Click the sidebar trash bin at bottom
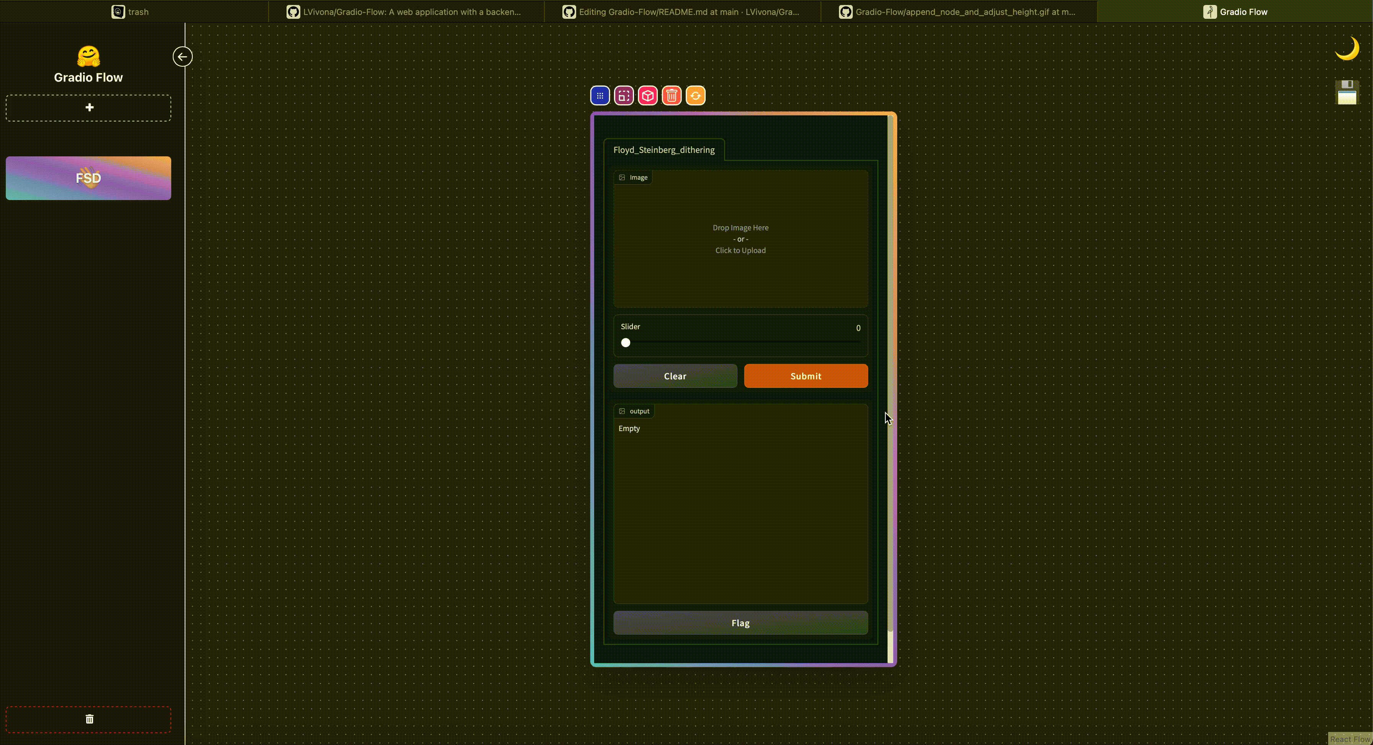This screenshot has width=1373, height=745. pyautogui.click(x=89, y=719)
